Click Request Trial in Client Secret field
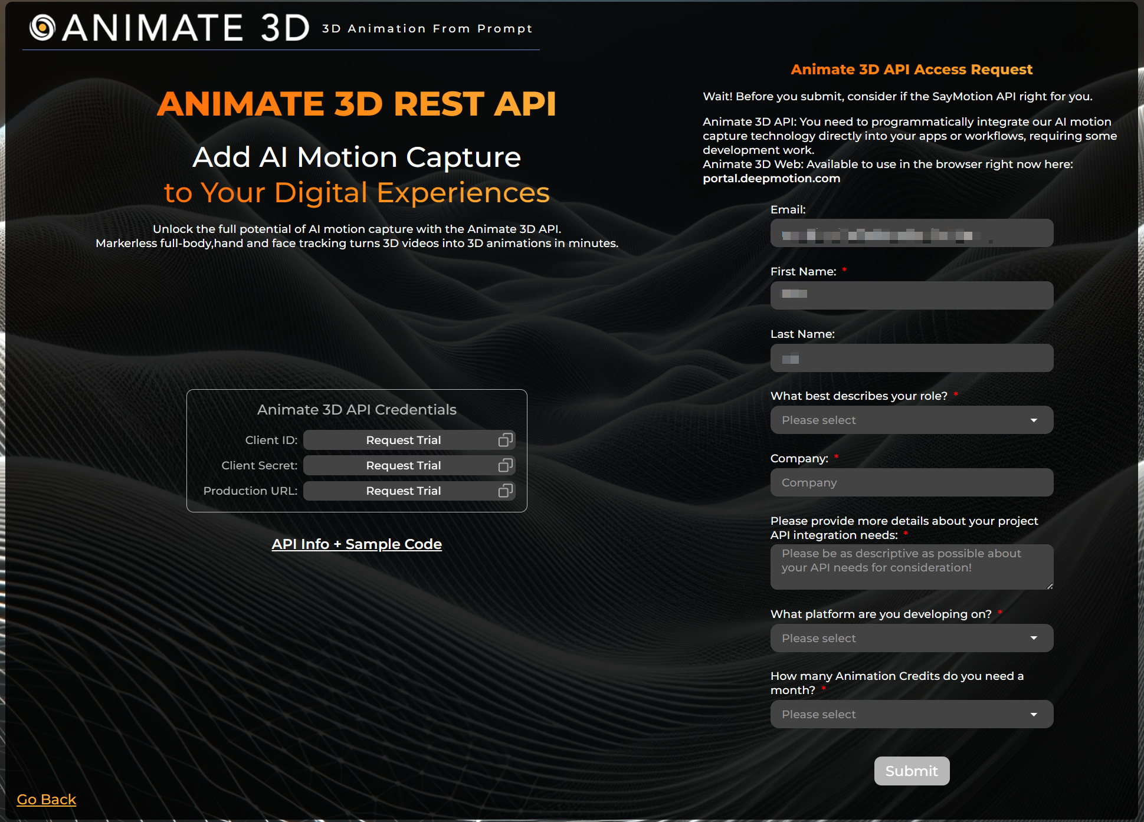 (x=403, y=465)
